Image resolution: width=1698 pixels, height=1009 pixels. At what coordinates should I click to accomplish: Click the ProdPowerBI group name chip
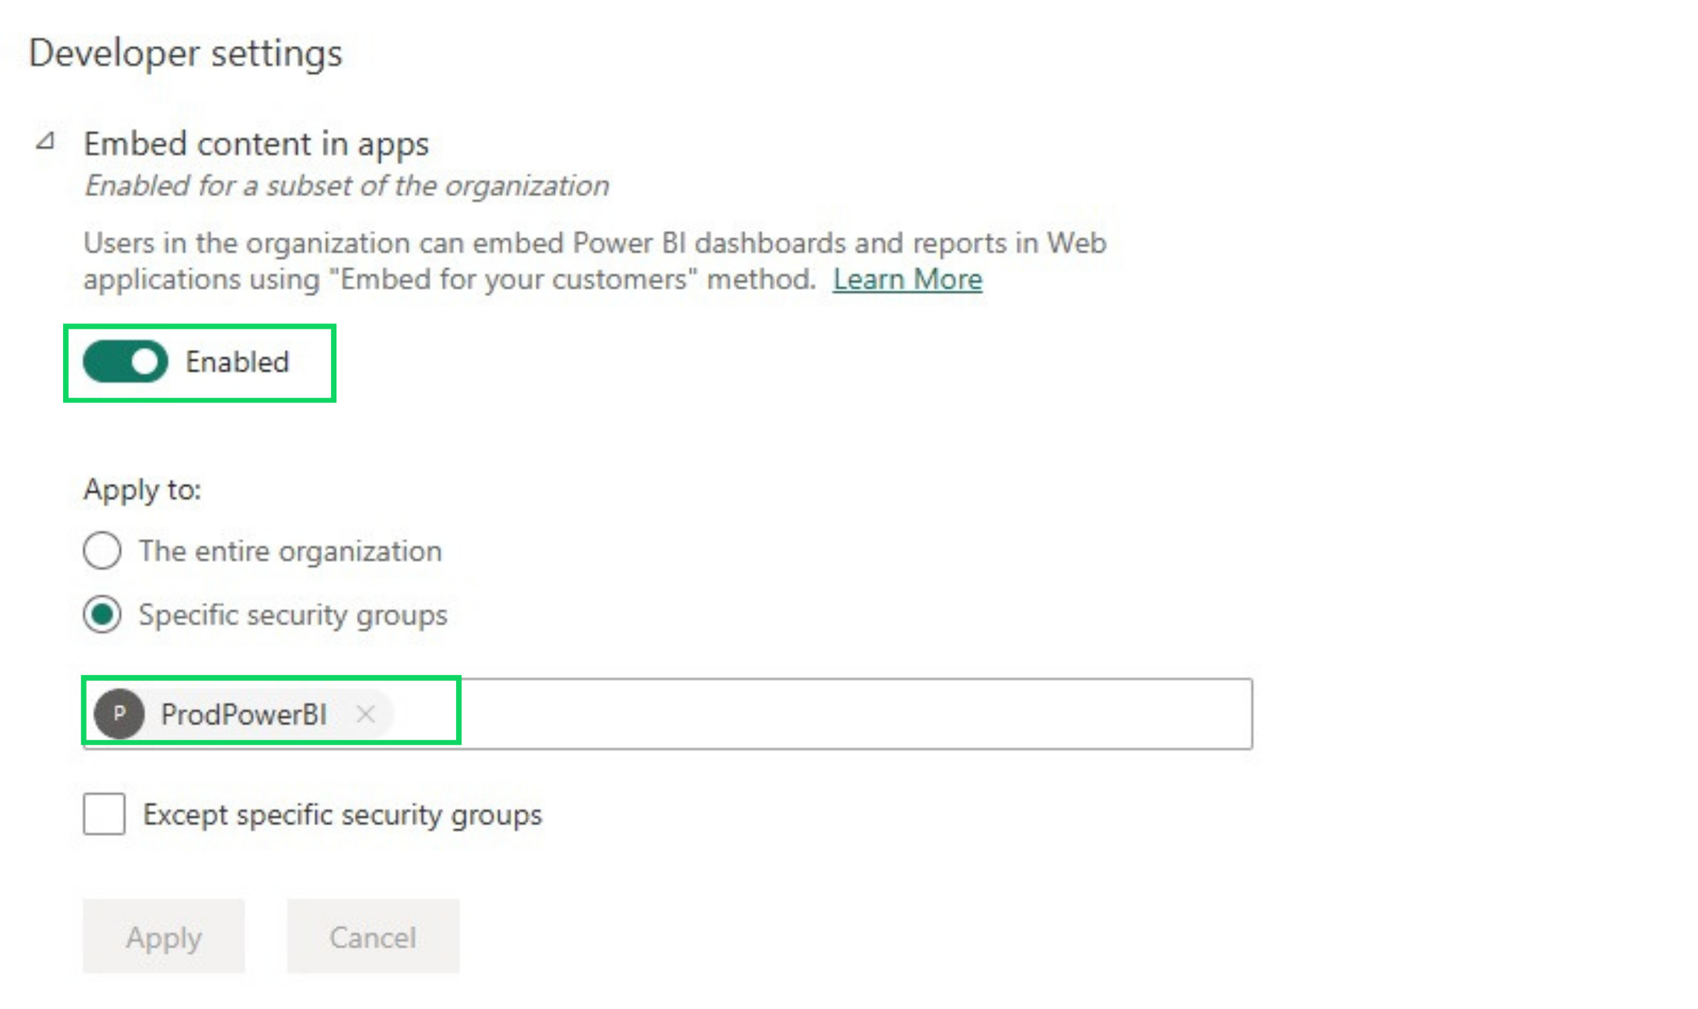pos(243,714)
